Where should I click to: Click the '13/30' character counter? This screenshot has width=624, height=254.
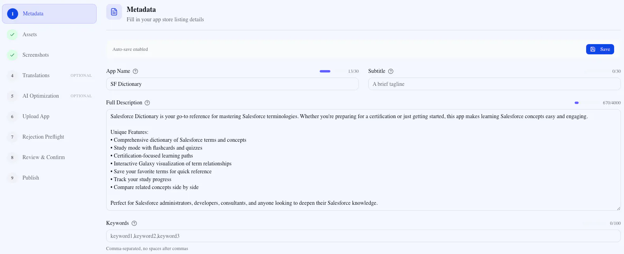353,71
